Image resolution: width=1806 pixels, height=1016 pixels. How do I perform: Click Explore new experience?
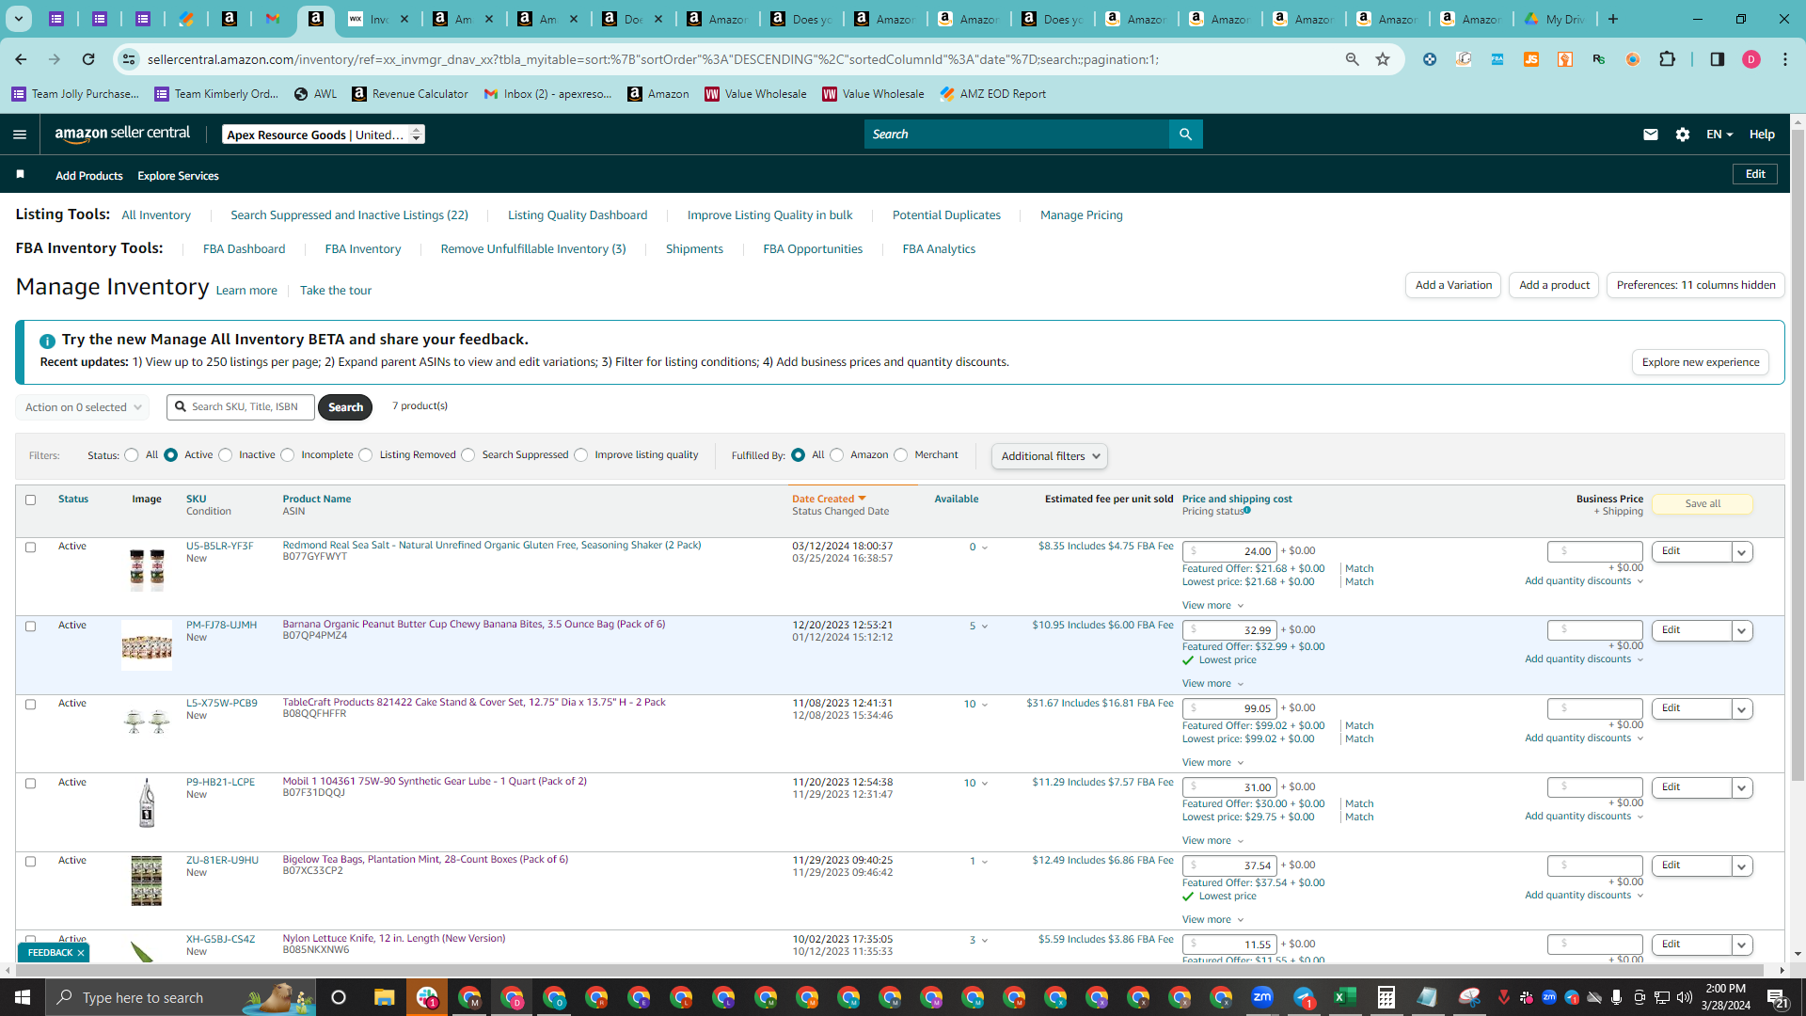tap(1701, 362)
